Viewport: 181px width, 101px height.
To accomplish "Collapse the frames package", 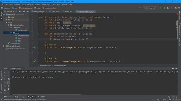I will [x=11, y=28].
